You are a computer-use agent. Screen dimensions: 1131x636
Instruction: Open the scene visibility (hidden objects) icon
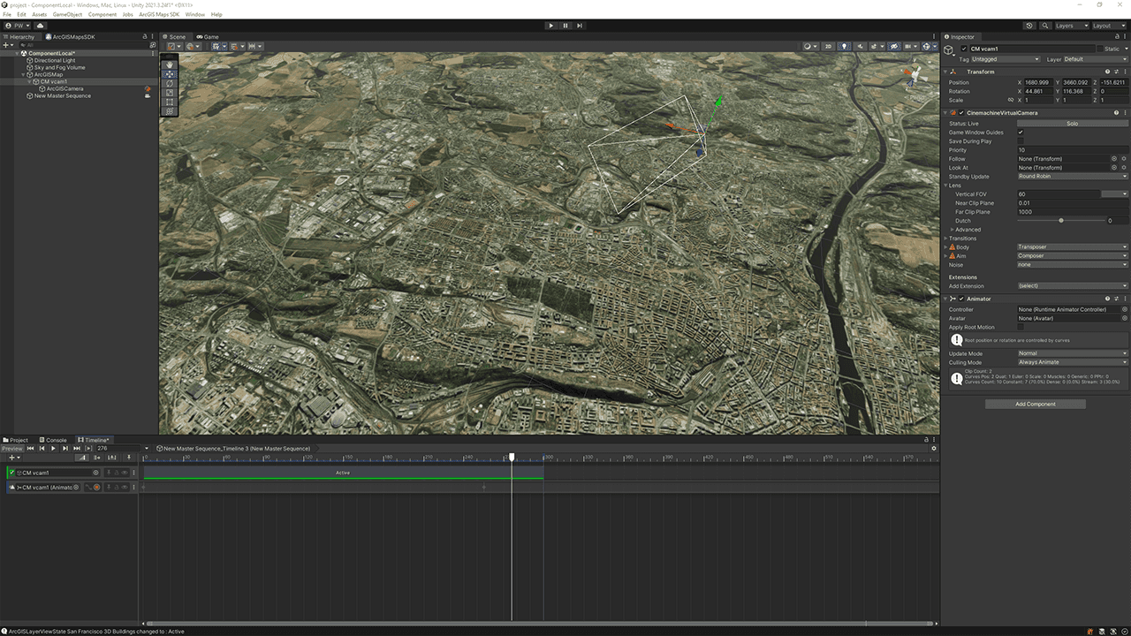[x=893, y=46]
